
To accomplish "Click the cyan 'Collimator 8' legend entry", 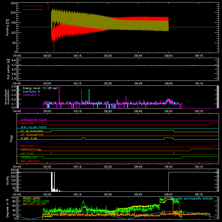I will tap(31, 92).
